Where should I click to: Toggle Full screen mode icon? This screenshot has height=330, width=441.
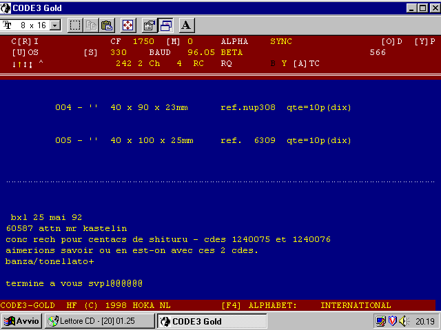(127, 25)
